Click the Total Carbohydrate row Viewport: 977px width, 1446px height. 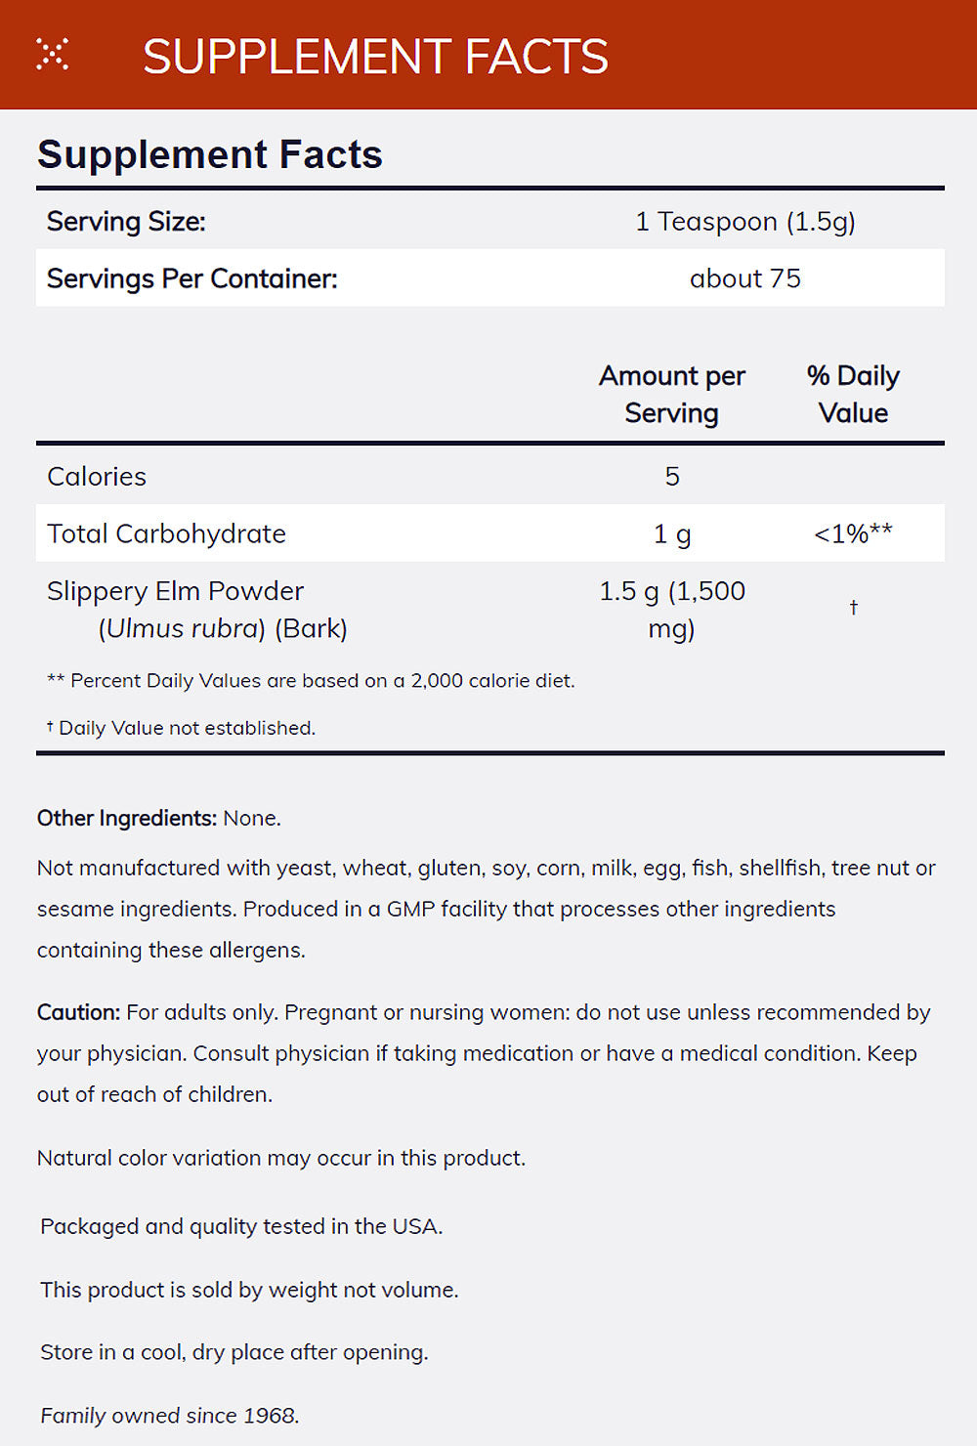490,533
